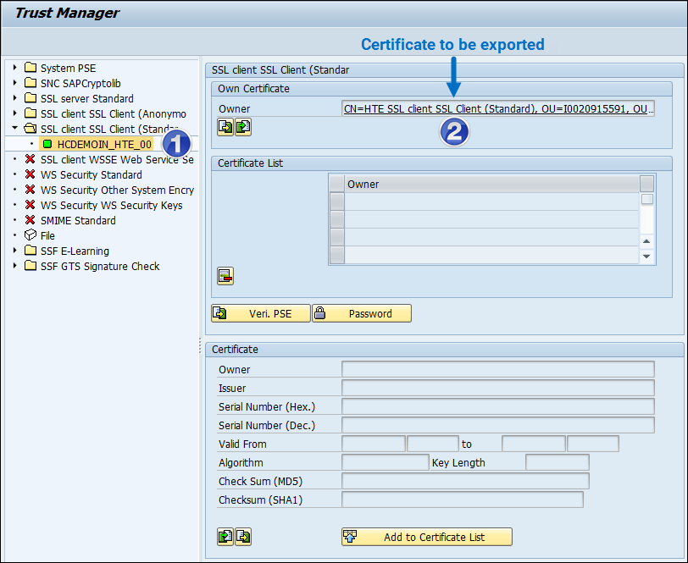The height and width of the screenshot is (563, 688).
Task: Collapse SSL client SSL Client (Standar node
Action: [x=15, y=128]
